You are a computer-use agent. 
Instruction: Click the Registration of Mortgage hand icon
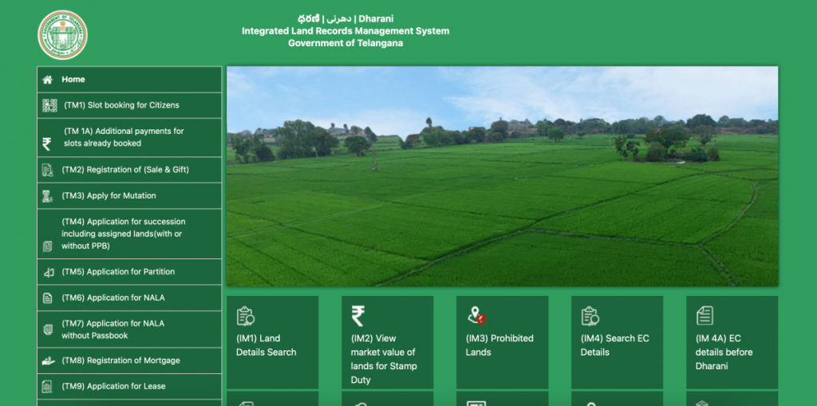pos(49,361)
